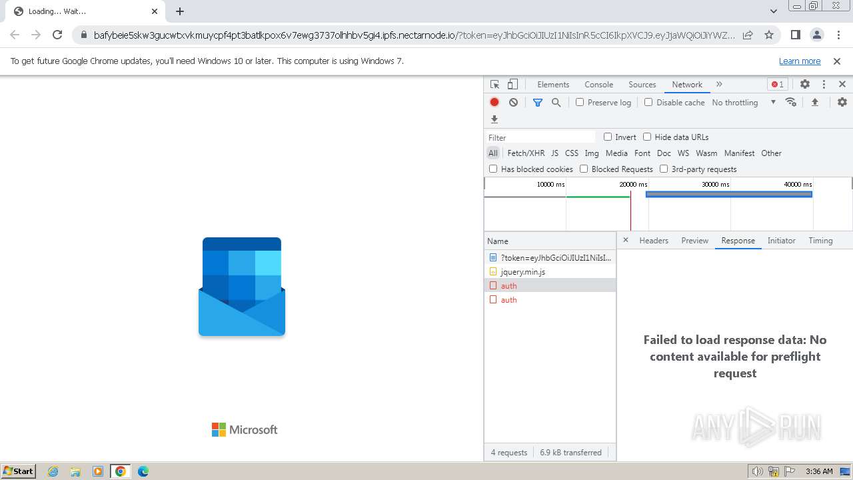
Task: Filter requests by JS
Action: [554, 153]
